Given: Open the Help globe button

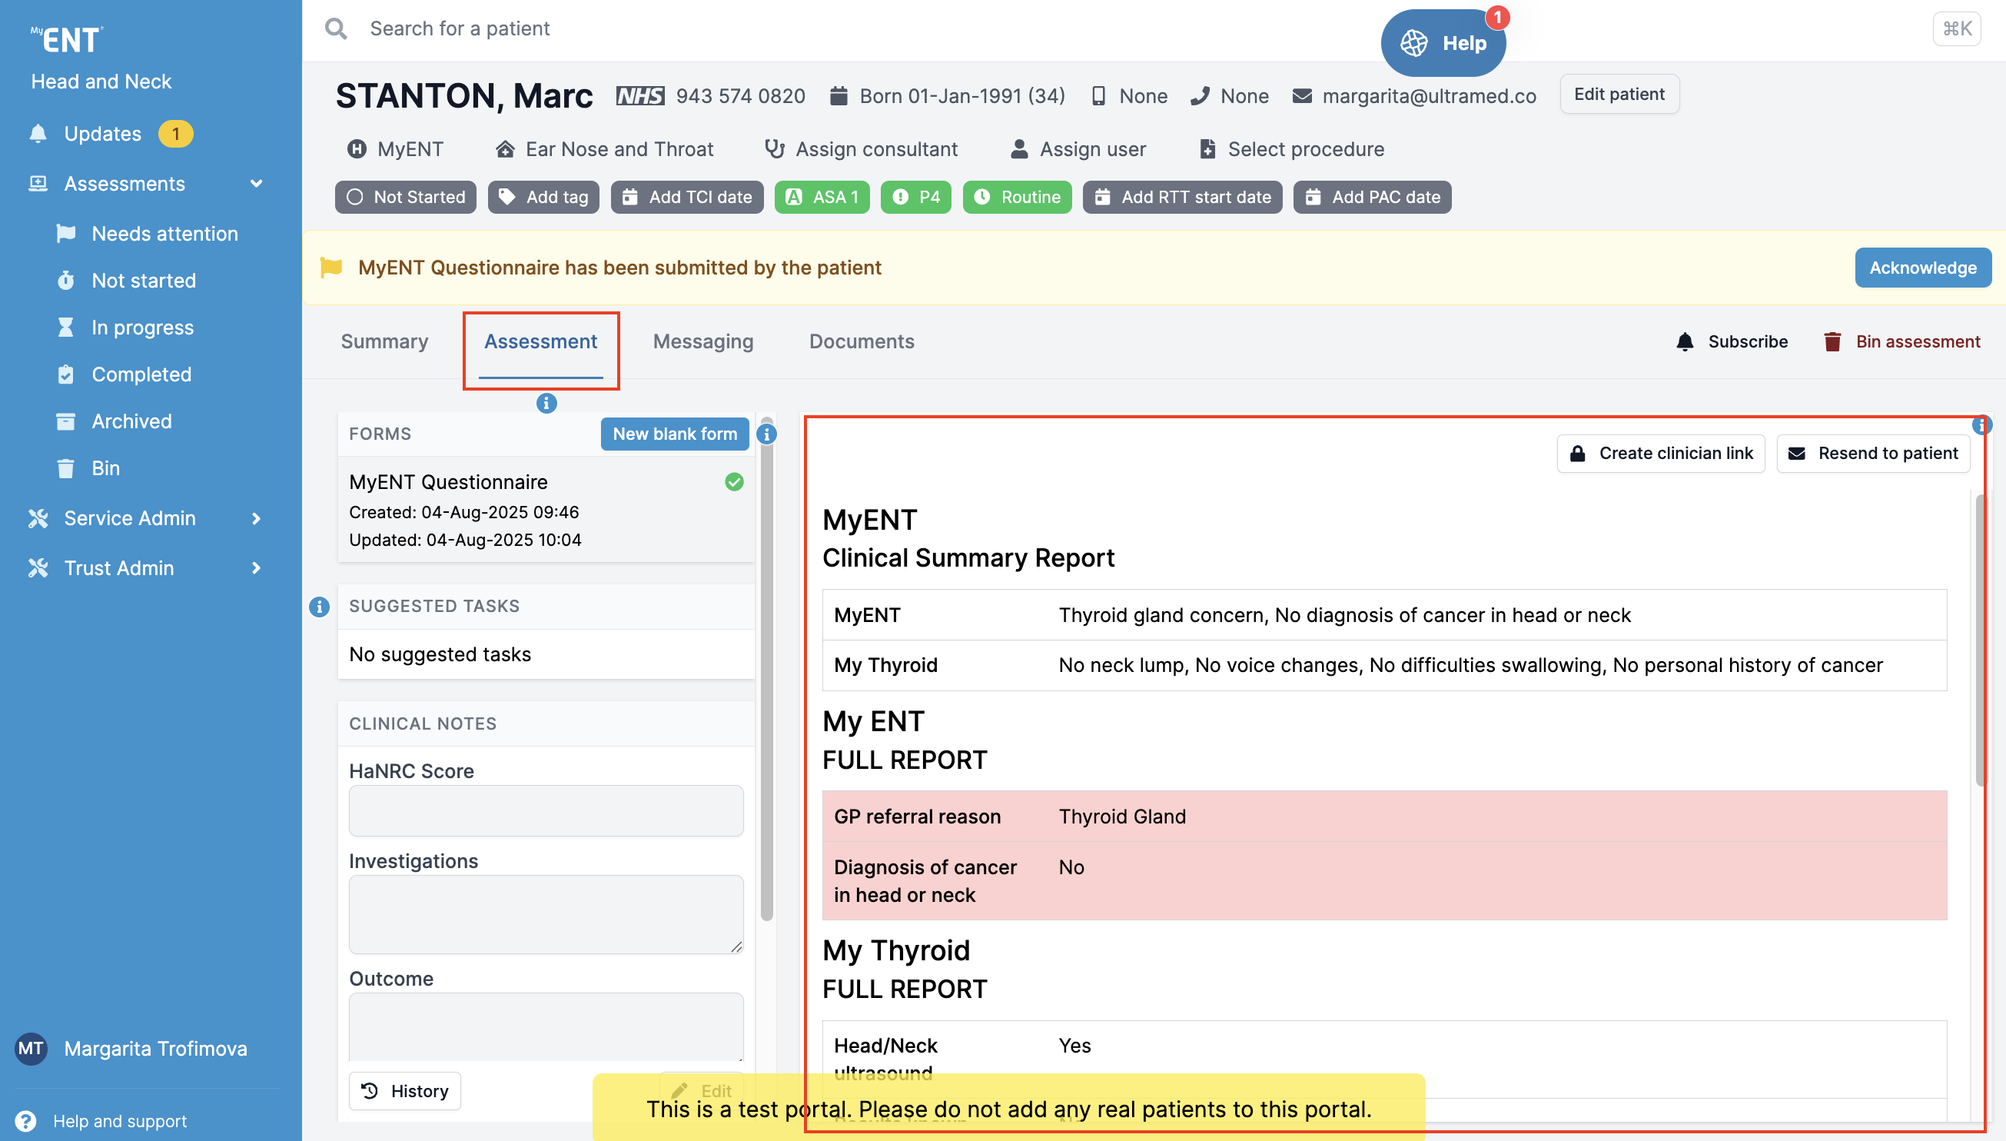Looking at the screenshot, I should pyautogui.click(x=1442, y=43).
